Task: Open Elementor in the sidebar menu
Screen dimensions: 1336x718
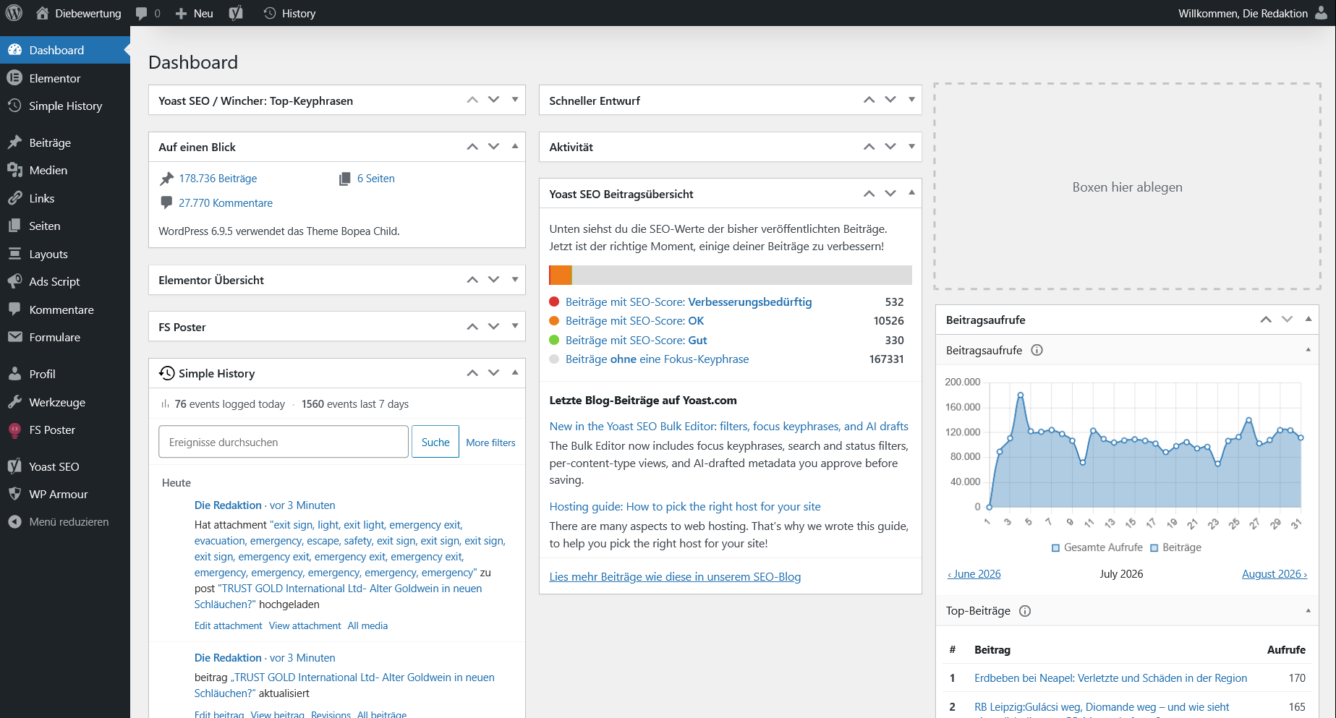Action: (65, 78)
